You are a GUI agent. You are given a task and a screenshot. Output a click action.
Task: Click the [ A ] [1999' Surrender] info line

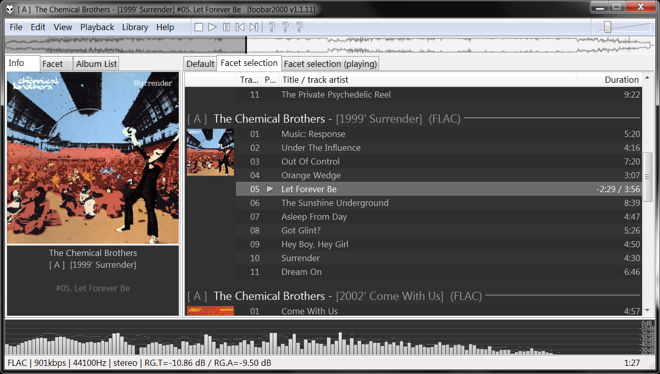(x=93, y=265)
